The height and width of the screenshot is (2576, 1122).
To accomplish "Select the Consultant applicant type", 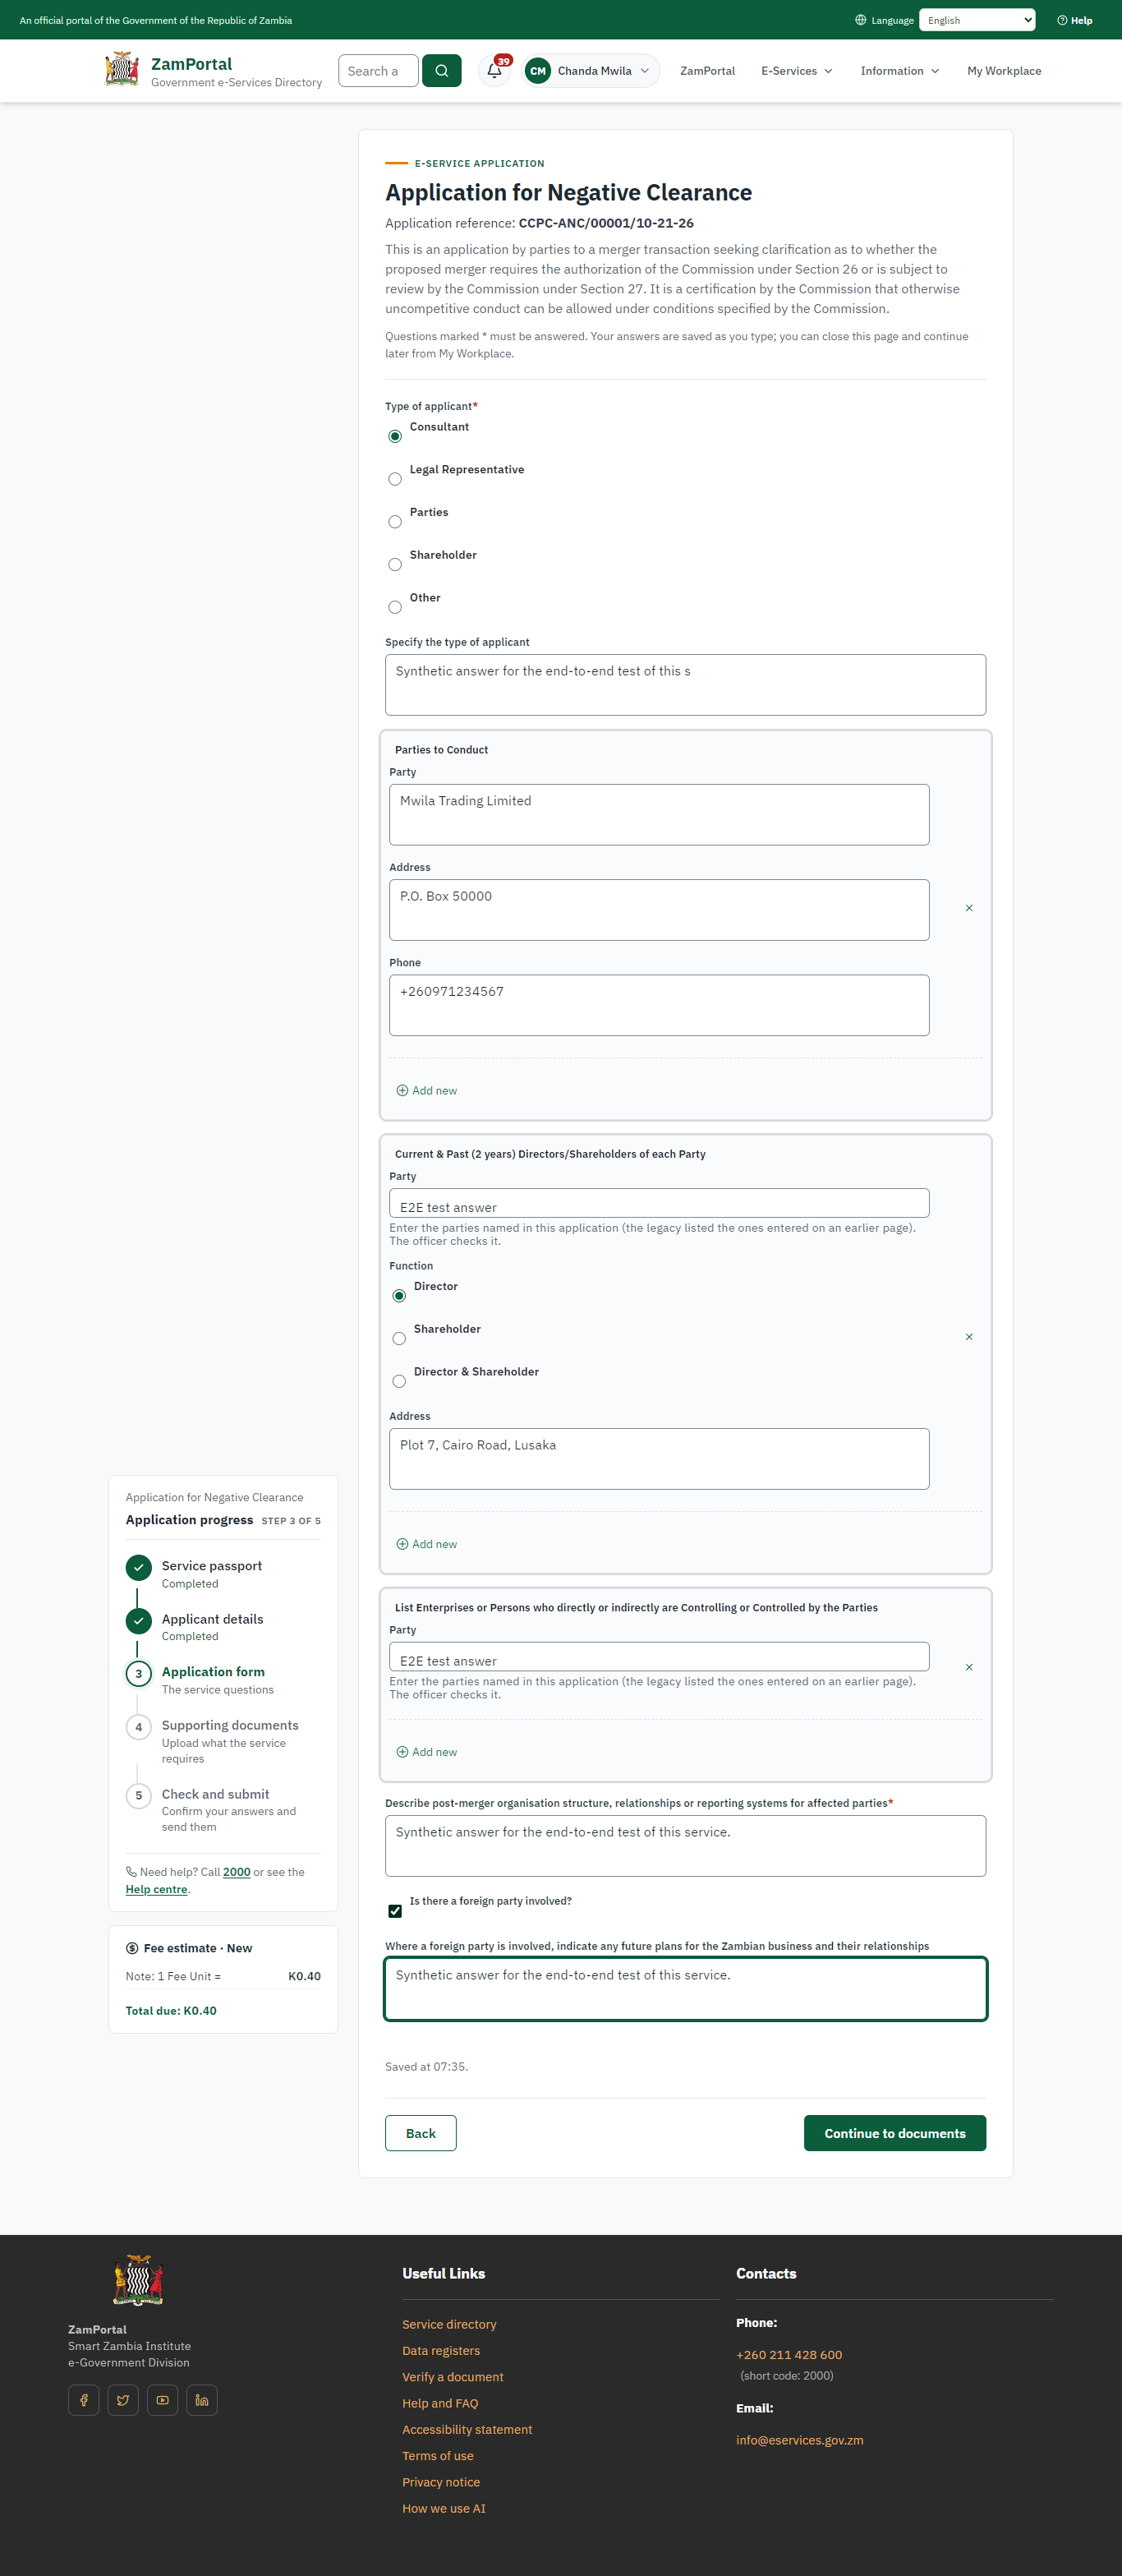I will (x=395, y=437).
